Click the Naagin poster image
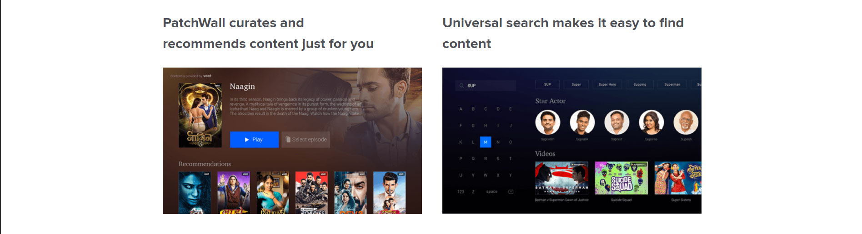Image resolution: width=862 pixels, height=234 pixels. 200,115
